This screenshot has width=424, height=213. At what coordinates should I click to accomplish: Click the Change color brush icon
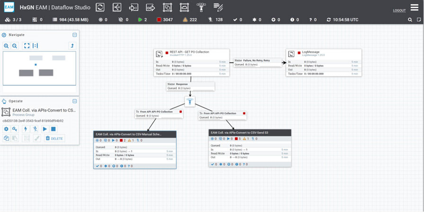37,139
